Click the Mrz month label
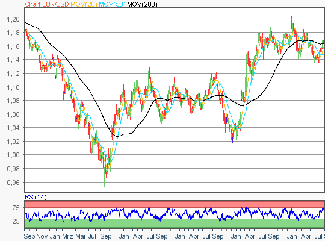325x241 pixels. [67, 236]
